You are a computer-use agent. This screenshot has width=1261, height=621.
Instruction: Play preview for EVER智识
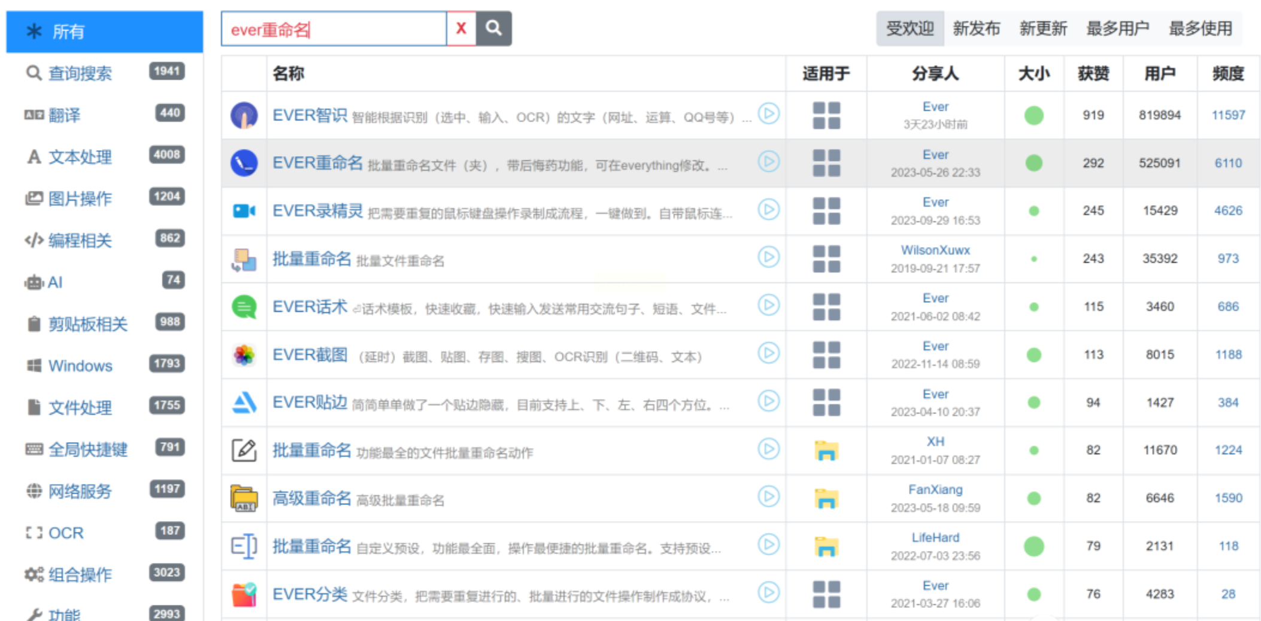point(769,114)
